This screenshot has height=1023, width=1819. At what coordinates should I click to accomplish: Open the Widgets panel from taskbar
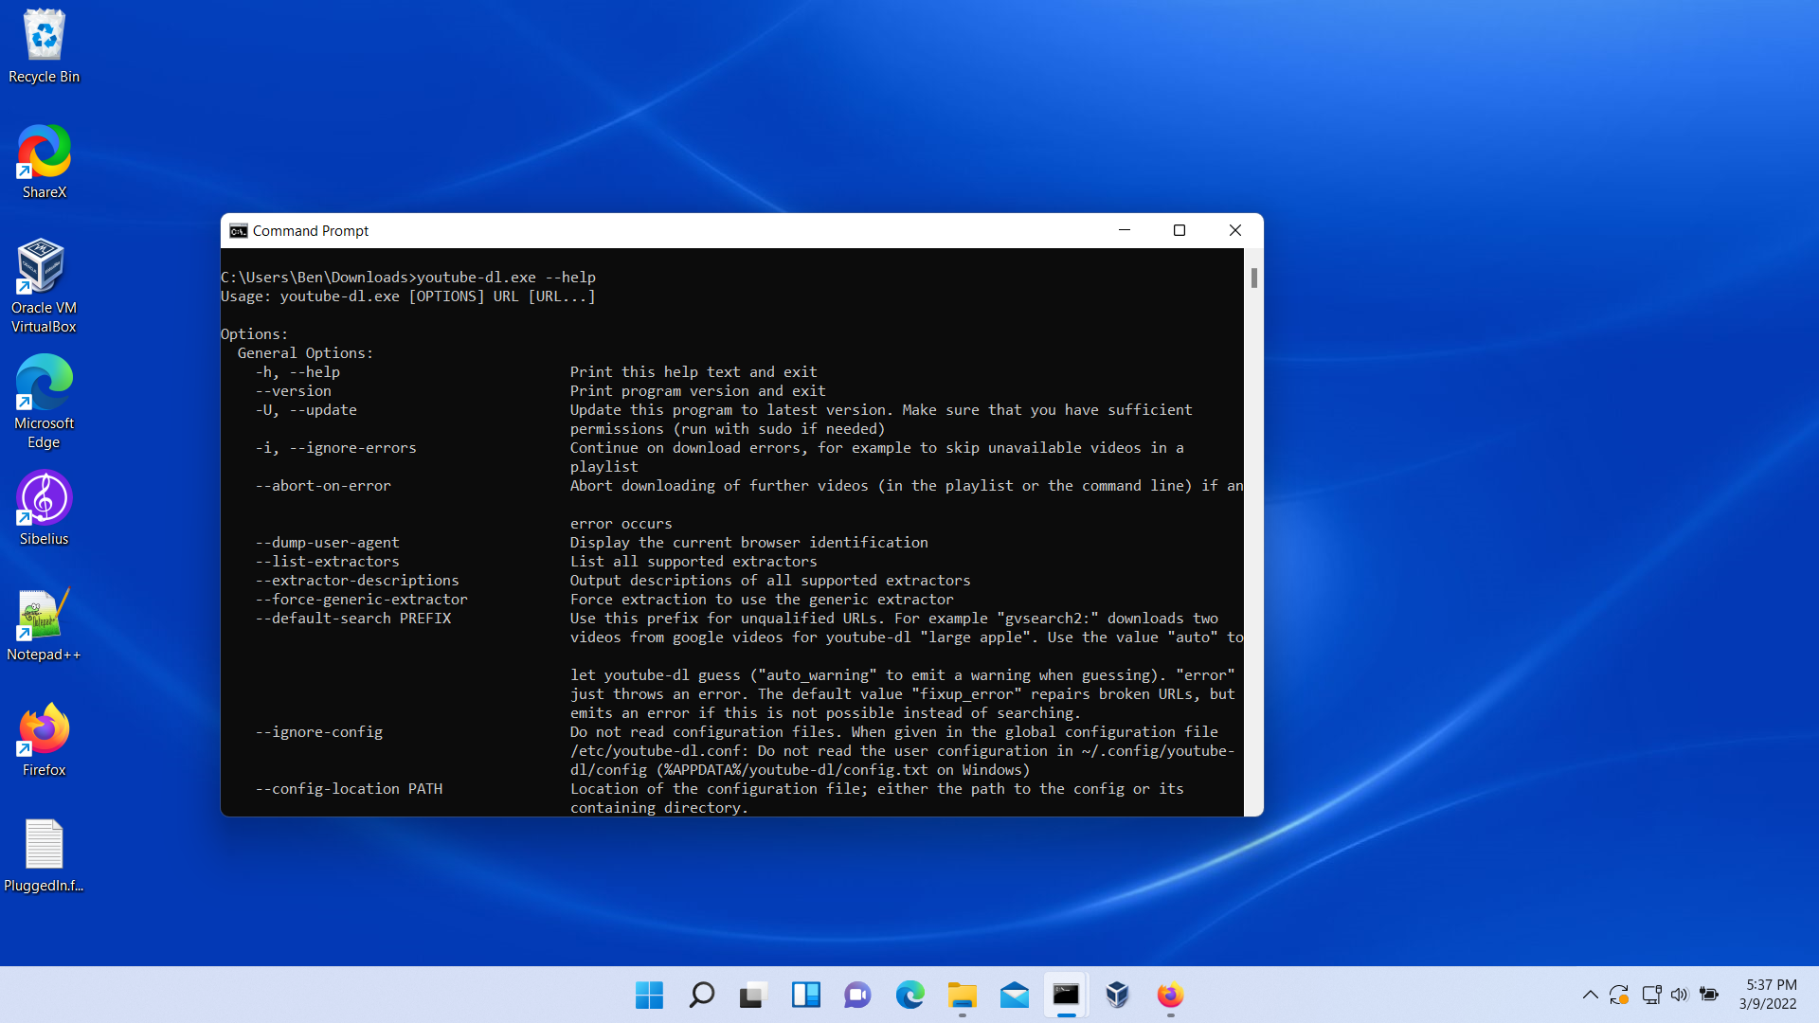(x=805, y=995)
